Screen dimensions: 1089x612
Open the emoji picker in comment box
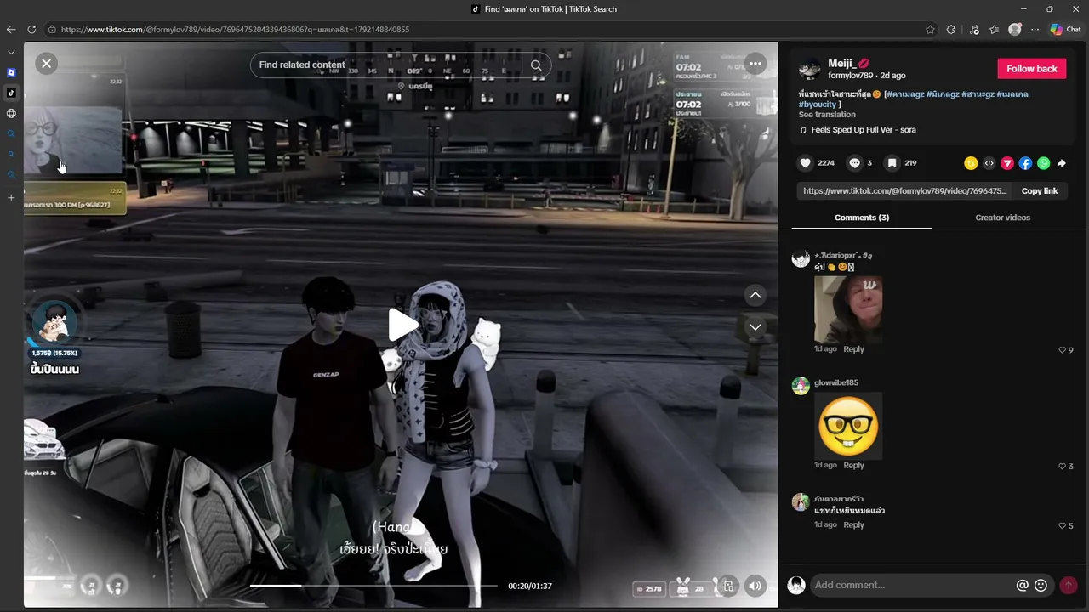pyautogui.click(x=1041, y=585)
